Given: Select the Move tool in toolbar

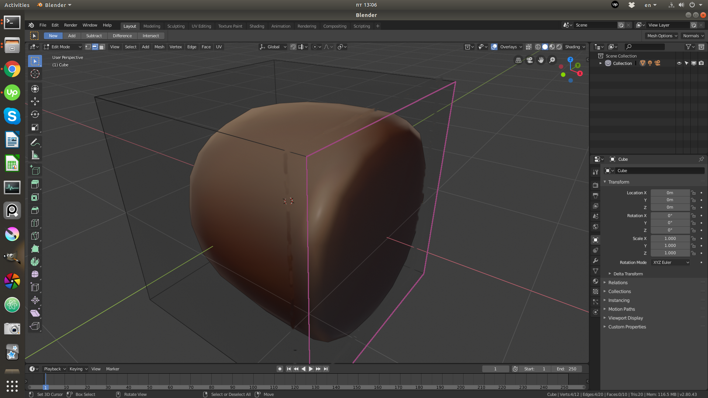Looking at the screenshot, I should pyautogui.click(x=35, y=101).
